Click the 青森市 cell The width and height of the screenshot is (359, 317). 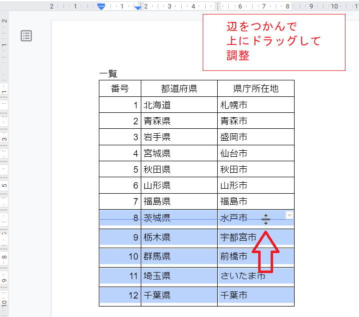(256, 121)
